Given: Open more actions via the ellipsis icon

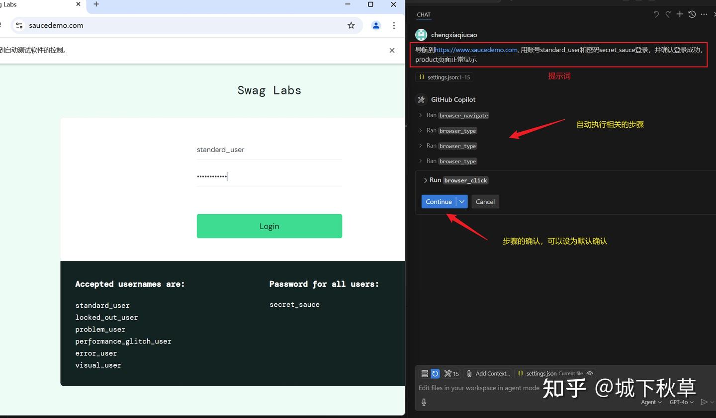Looking at the screenshot, I should 704,14.
